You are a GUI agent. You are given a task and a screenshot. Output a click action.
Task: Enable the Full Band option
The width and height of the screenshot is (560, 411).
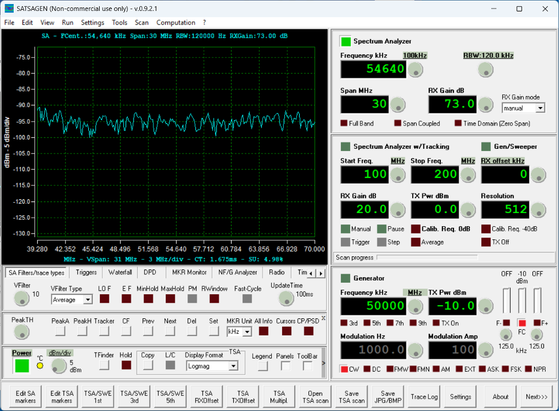[x=344, y=124]
